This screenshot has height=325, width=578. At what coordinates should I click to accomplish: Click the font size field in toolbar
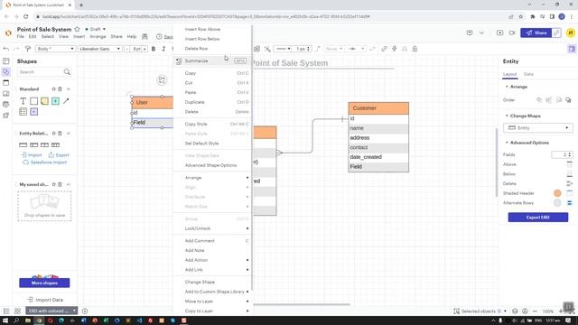coord(136,49)
